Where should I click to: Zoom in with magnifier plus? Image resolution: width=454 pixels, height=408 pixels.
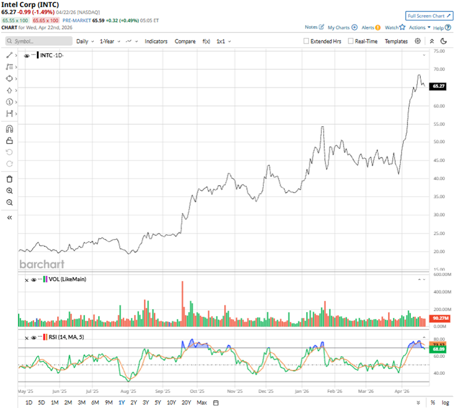[9, 191]
